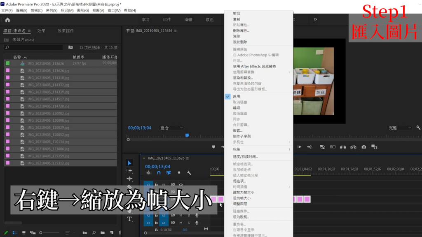
Task: Click green pencil writable project icon
Action: pos(6,233)
